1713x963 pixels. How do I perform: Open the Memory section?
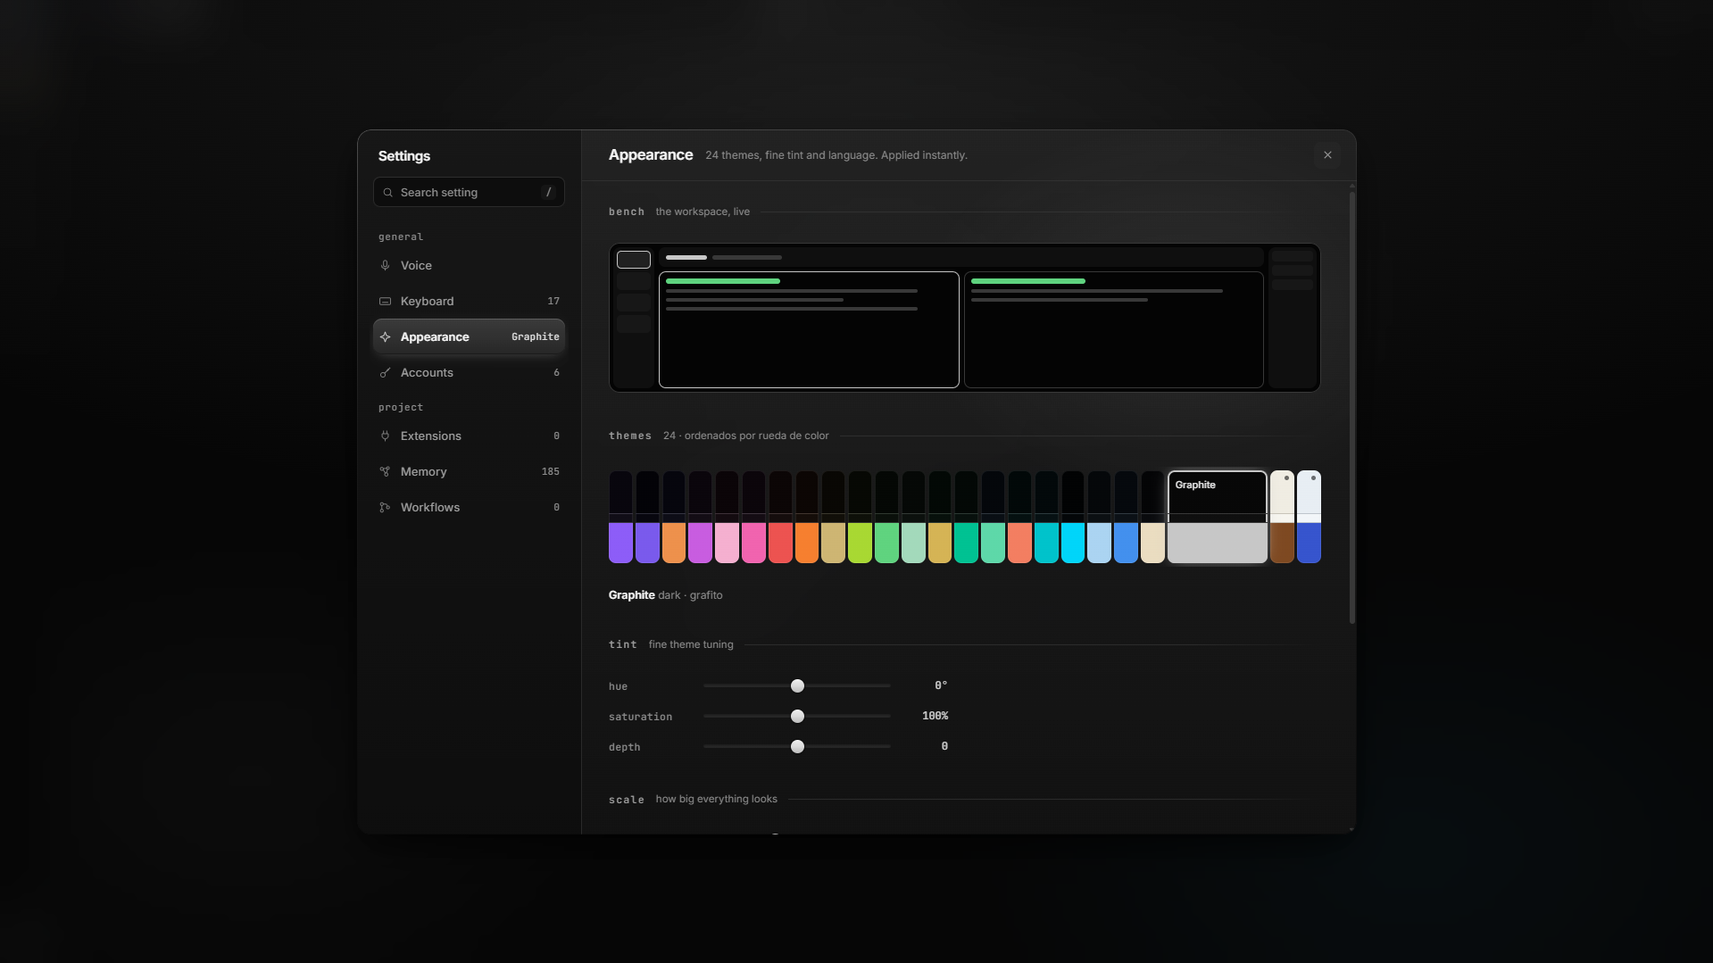pyautogui.click(x=469, y=471)
